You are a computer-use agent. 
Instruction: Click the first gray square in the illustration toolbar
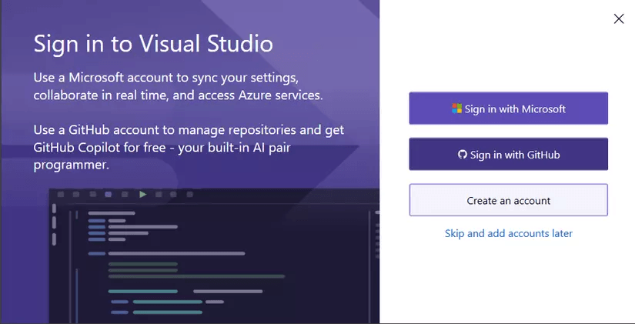pos(58,195)
